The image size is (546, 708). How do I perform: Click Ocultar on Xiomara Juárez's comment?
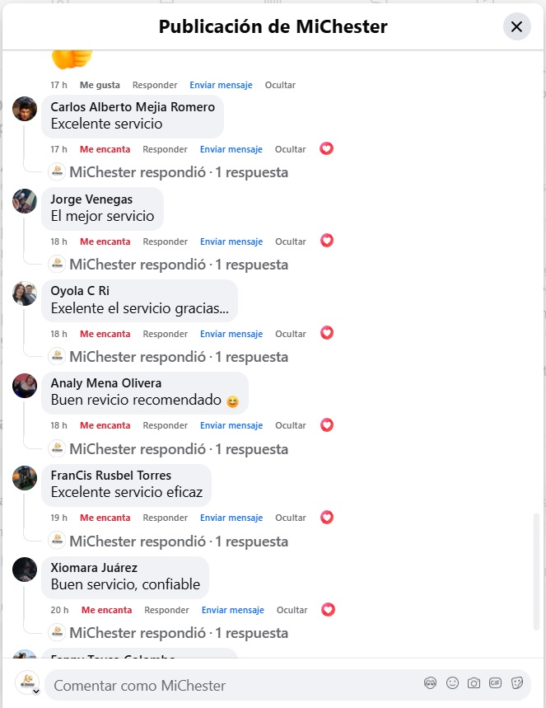tap(292, 611)
